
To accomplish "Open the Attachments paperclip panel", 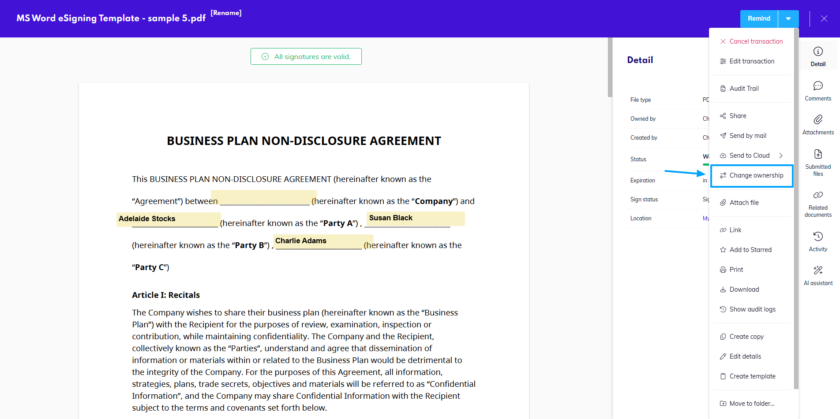I will 817,125.
